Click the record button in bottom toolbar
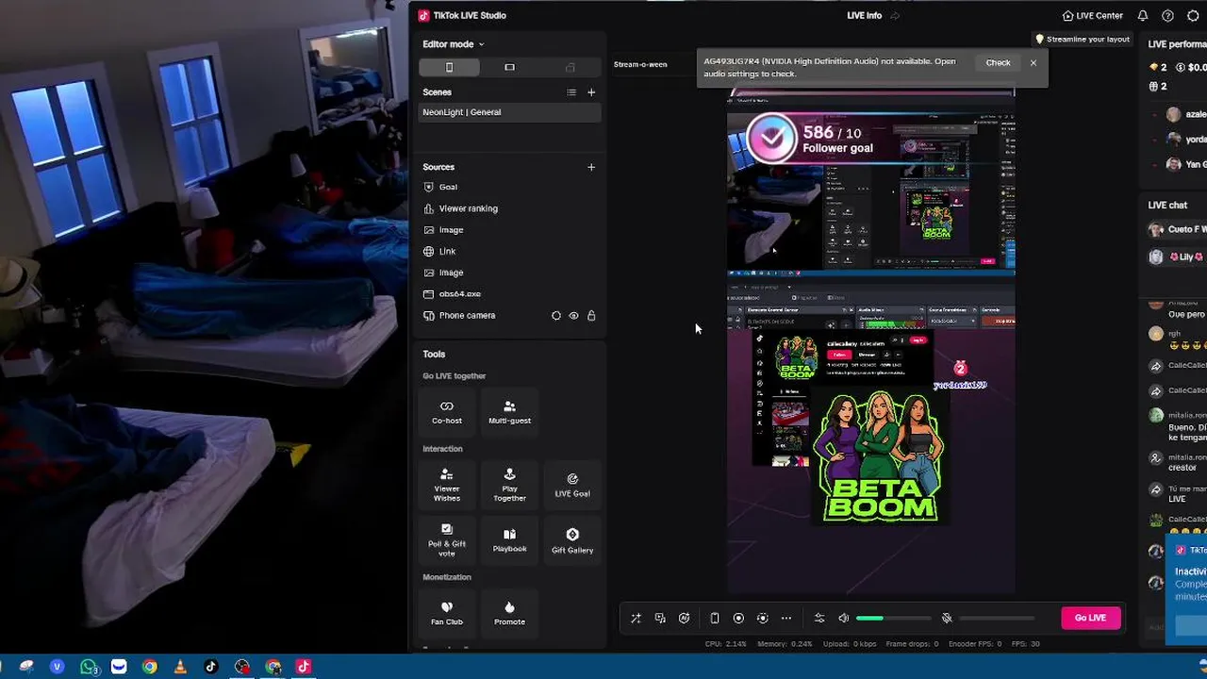 tap(738, 619)
